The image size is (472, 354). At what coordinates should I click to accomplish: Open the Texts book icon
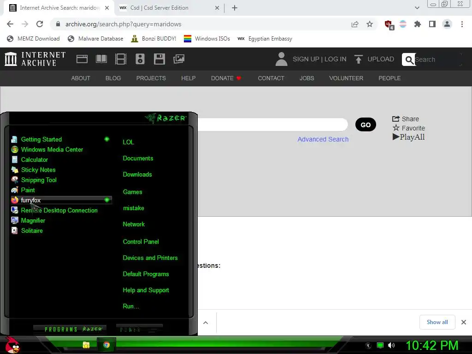[101, 59]
